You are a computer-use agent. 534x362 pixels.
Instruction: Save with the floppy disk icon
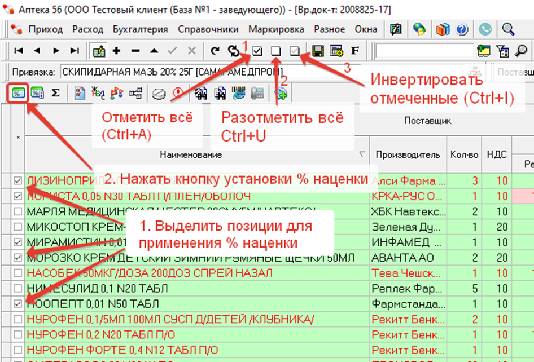[x=318, y=51]
